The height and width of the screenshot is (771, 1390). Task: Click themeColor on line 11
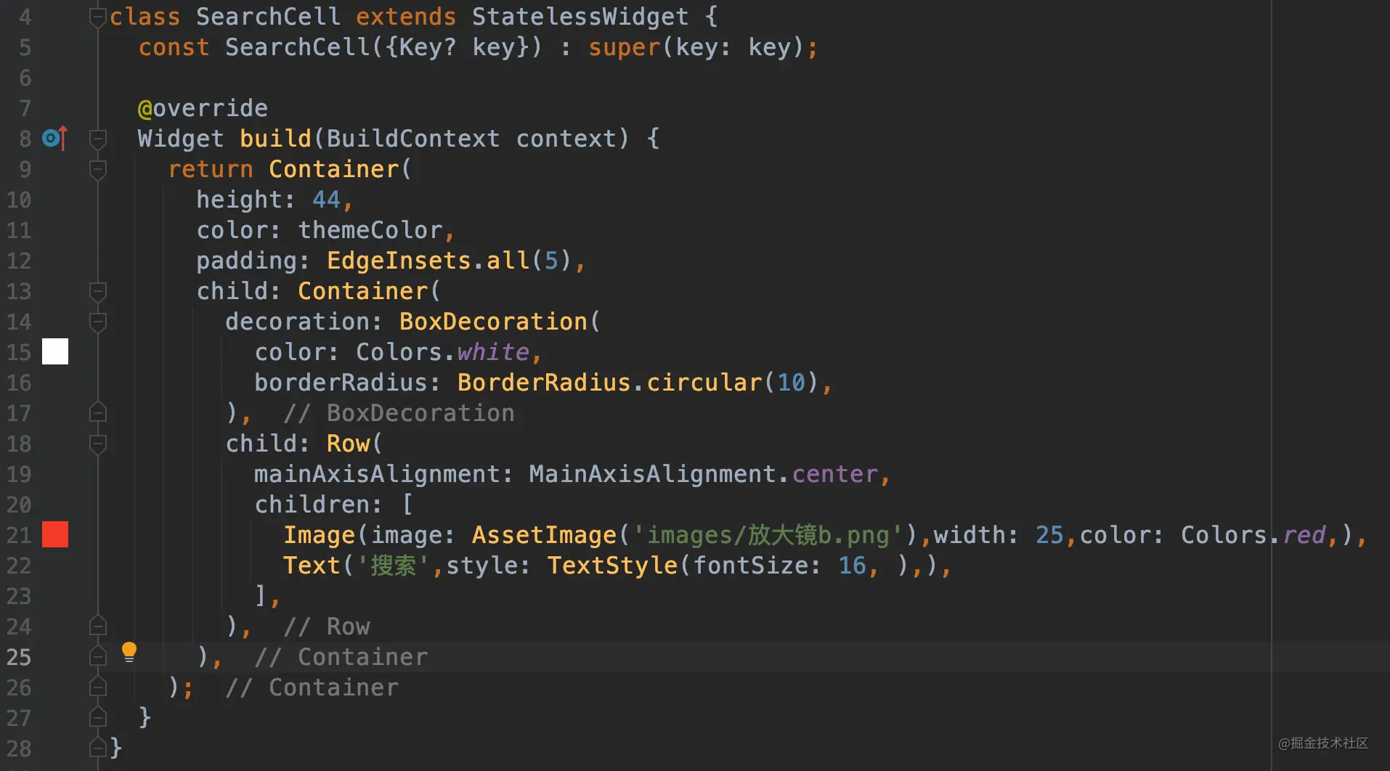tap(370, 230)
